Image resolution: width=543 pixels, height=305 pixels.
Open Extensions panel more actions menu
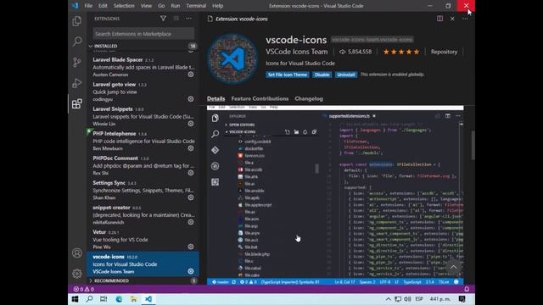188,19
